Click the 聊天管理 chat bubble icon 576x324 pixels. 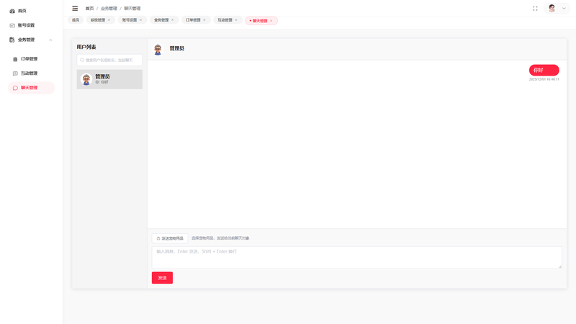coord(15,88)
